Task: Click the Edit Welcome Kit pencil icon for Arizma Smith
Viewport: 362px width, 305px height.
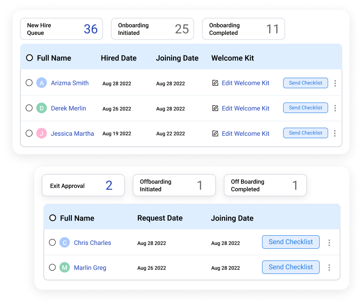Action: 216,83
